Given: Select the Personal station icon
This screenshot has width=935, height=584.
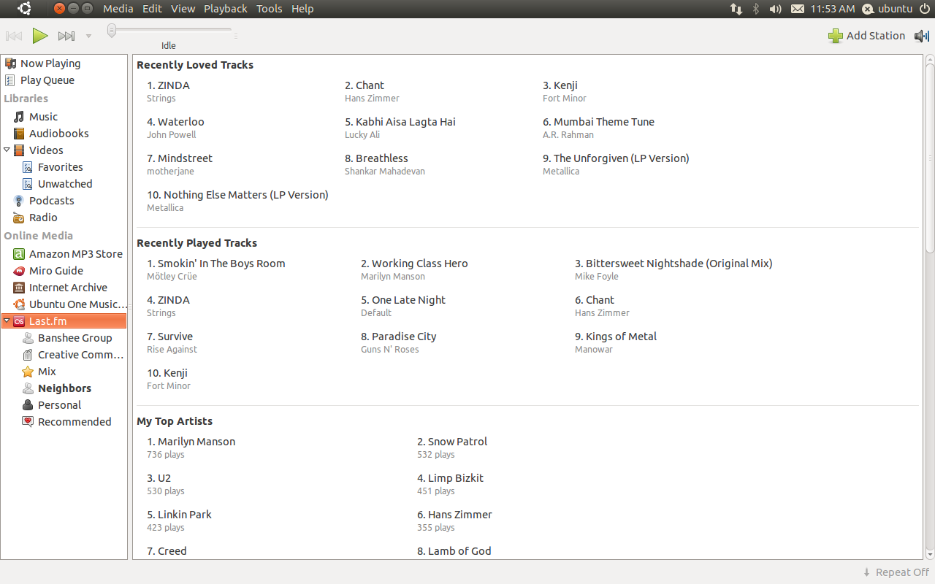Looking at the screenshot, I should coord(28,405).
